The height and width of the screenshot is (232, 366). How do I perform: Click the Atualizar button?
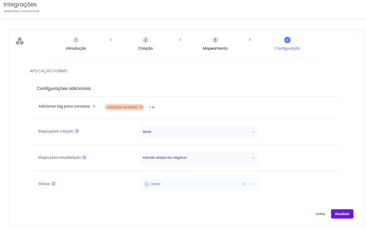click(342, 214)
